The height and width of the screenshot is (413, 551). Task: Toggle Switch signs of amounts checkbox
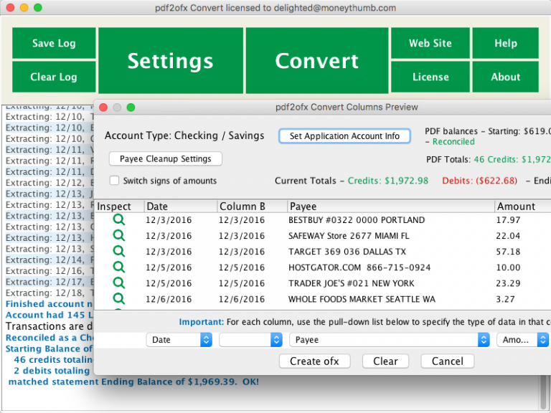pyautogui.click(x=114, y=181)
